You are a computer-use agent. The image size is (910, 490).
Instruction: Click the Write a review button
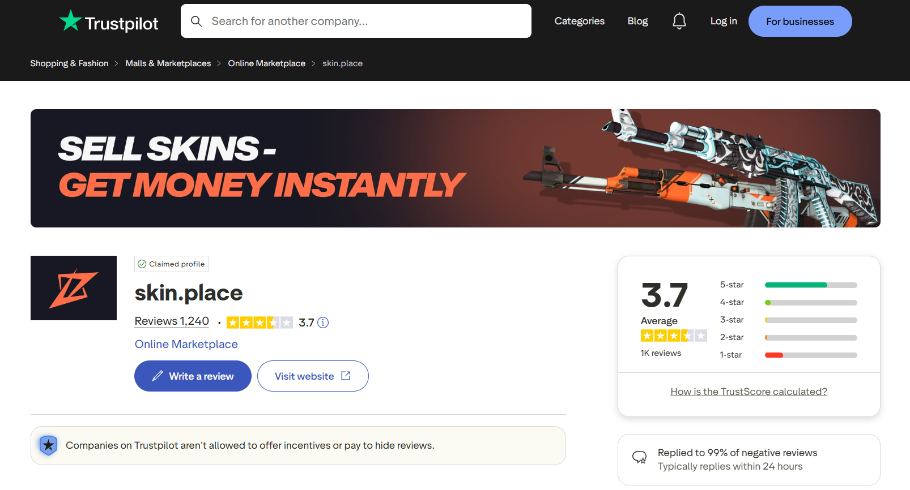[x=193, y=376]
